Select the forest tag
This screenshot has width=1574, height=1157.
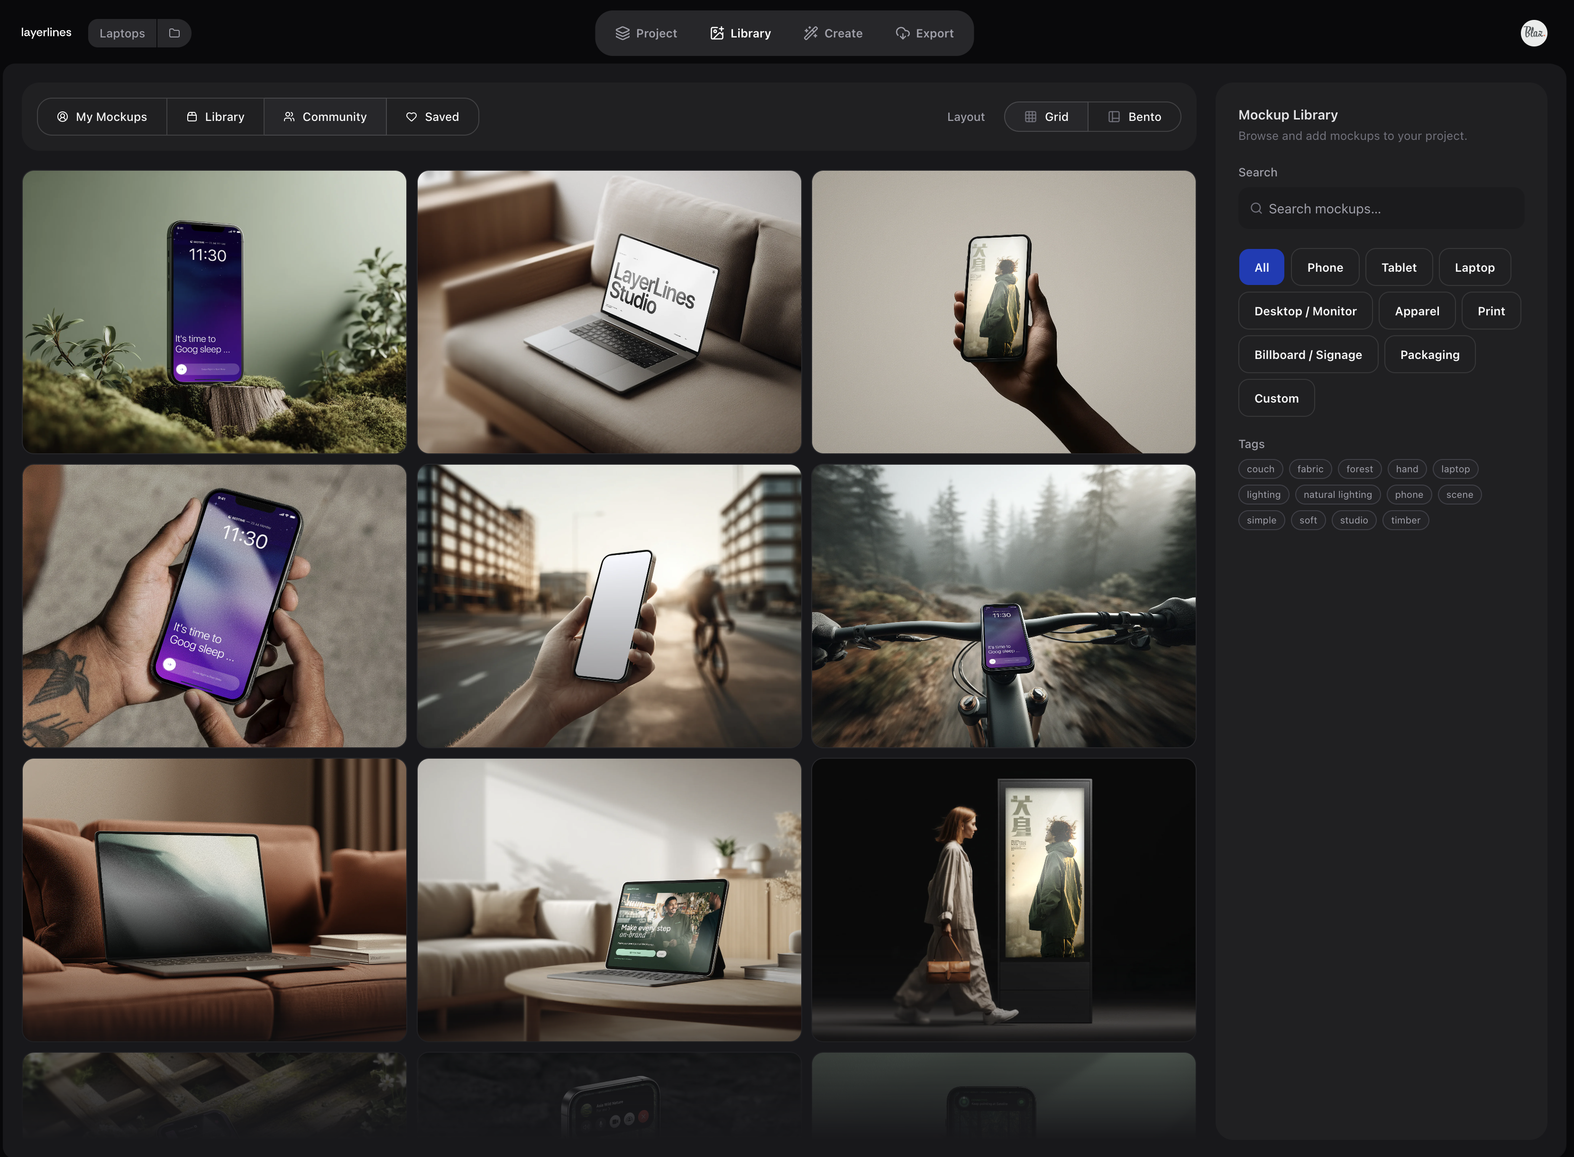click(1359, 469)
